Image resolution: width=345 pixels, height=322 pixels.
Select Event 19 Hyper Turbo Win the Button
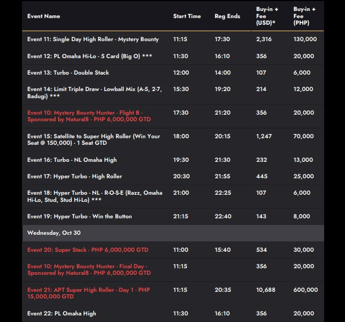tap(80, 216)
